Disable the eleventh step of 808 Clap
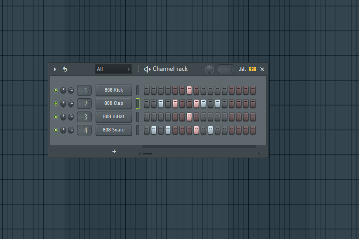The width and height of the screenshot is (359, 239). pos(217,104)
